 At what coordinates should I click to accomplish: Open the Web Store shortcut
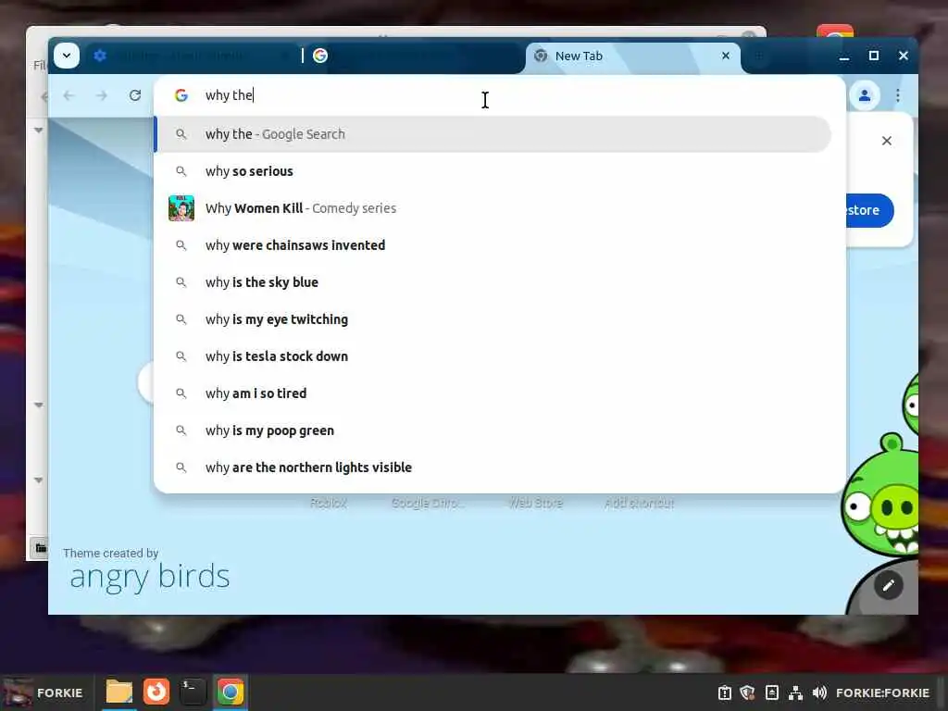(x=536, y=503)
